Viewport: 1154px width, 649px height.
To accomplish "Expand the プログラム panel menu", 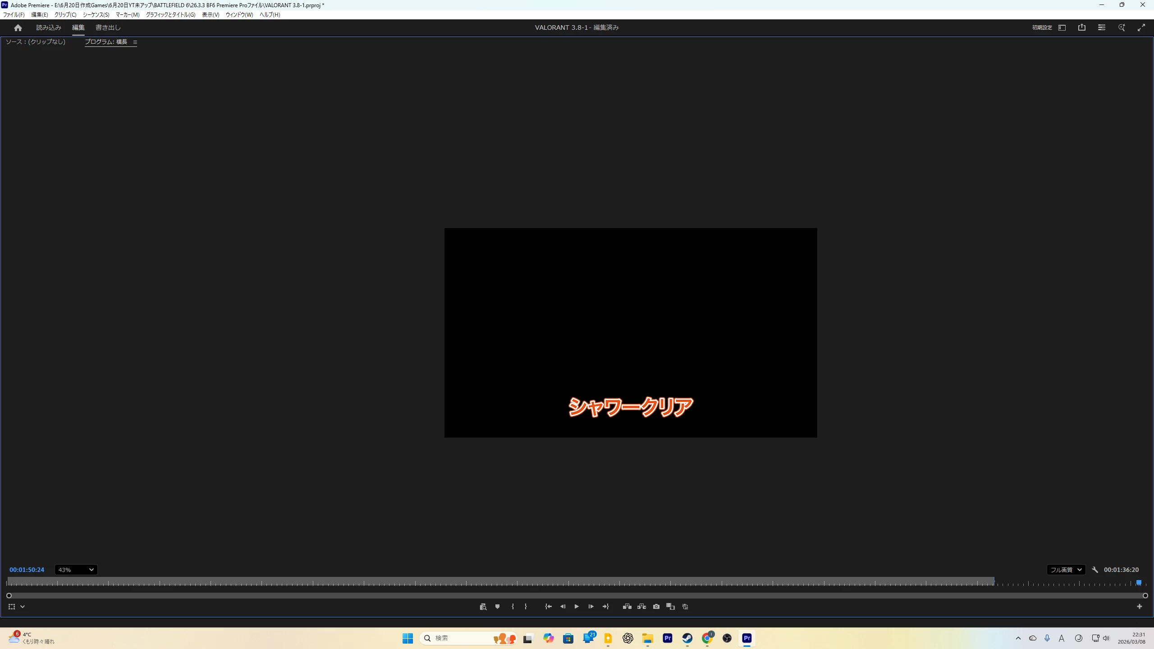I will tap(135, 42).
